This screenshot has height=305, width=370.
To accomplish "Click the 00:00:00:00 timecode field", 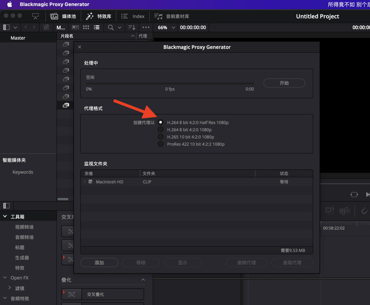I will coord(193,28).
